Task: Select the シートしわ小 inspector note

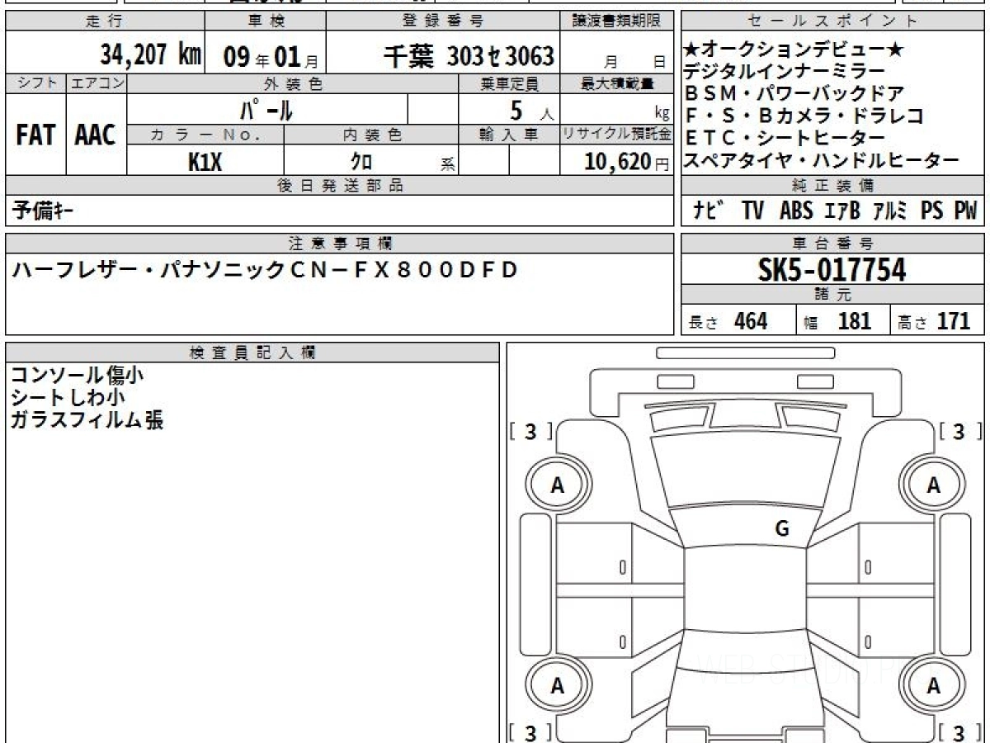Action: pos(68,398)
